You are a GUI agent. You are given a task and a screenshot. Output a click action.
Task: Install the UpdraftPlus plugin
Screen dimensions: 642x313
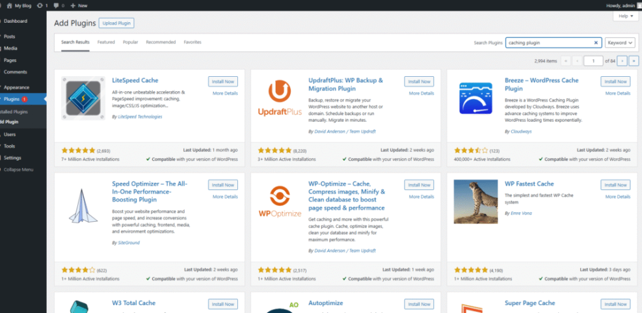point(420,81)
